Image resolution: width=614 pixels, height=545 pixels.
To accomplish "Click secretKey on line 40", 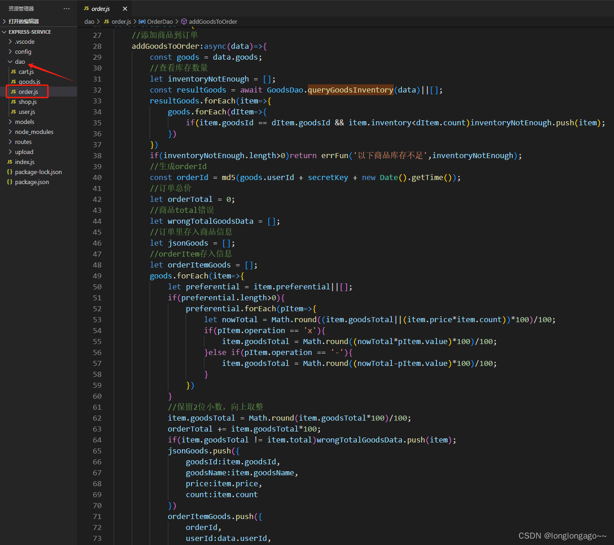I will click(x=328, y=177).
